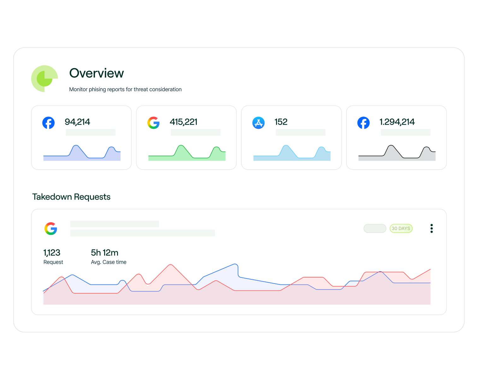Select the gray pill next to 30 DAYS

coord(375,229)
